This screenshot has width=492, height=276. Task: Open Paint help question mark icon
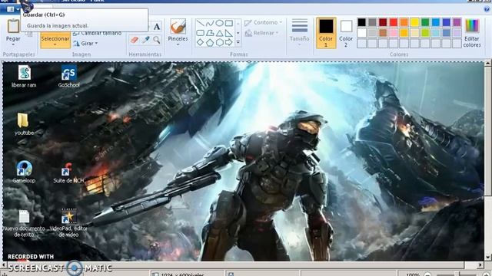487,9
